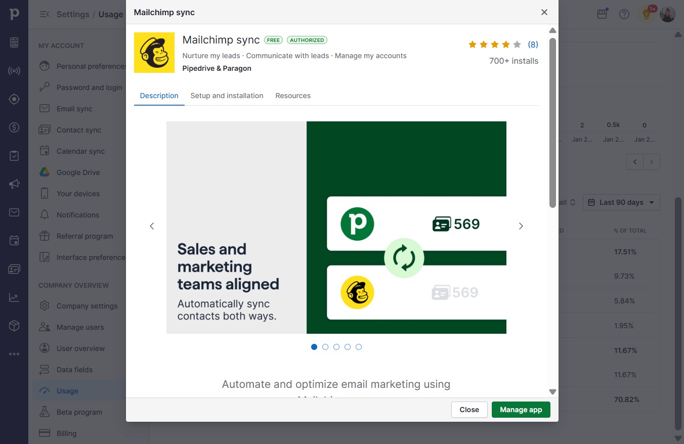The height and width of the screenshot is (444, 684).
Task: Click the Pipedrive logo in the sidebar
Action: (x=14, y=14)
